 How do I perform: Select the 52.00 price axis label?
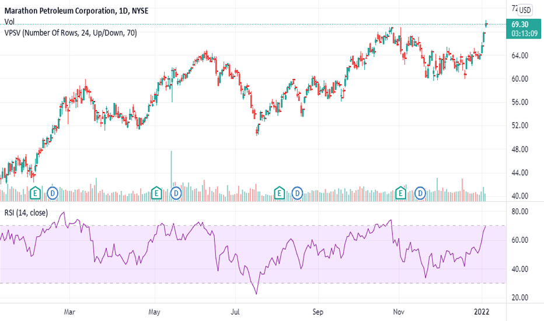(x=519, y=125)
